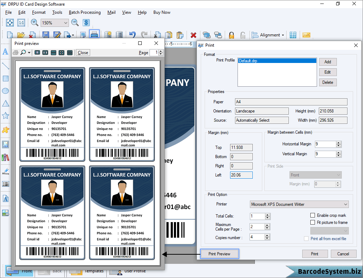Click Edit print profile button

click(x=328, y=72)
